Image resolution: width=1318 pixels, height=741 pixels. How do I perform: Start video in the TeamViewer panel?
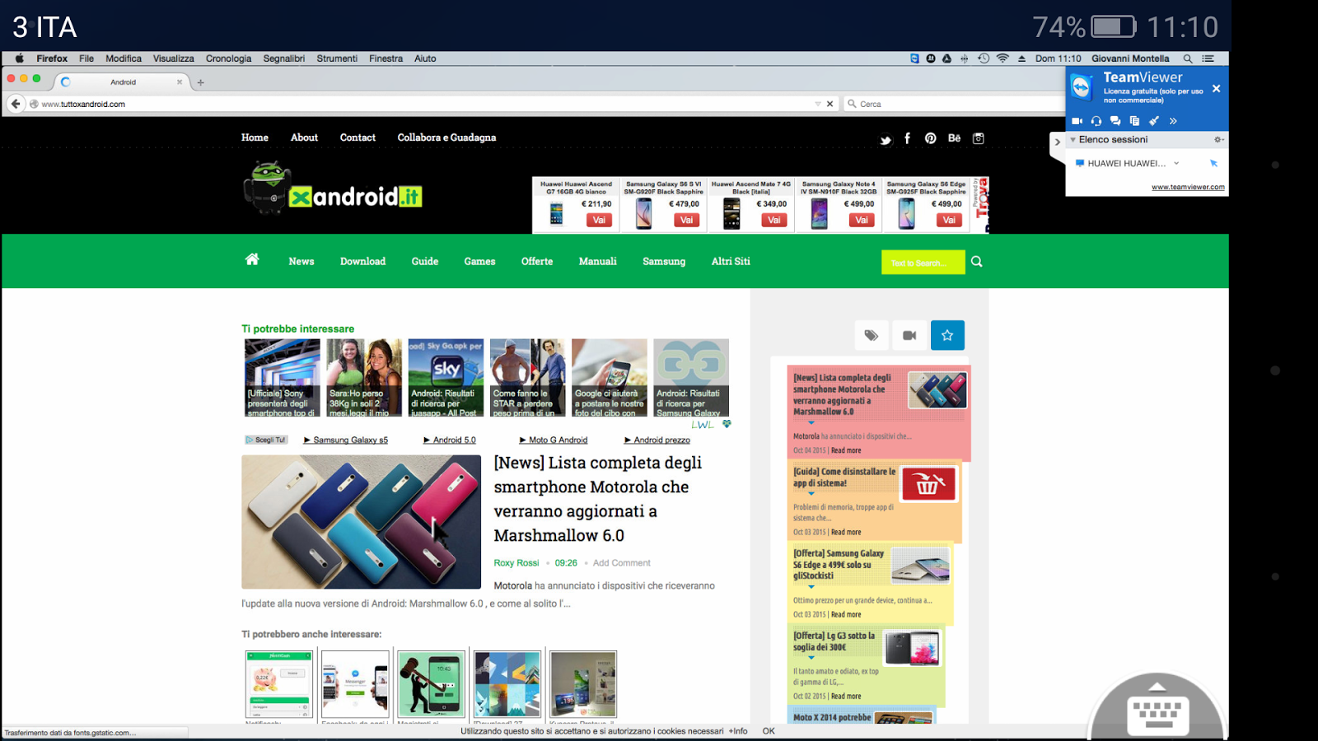(1077, 121)
